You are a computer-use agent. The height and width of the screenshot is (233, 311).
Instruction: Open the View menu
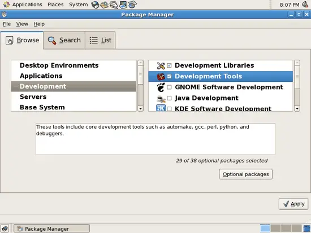tap(22, 24)
